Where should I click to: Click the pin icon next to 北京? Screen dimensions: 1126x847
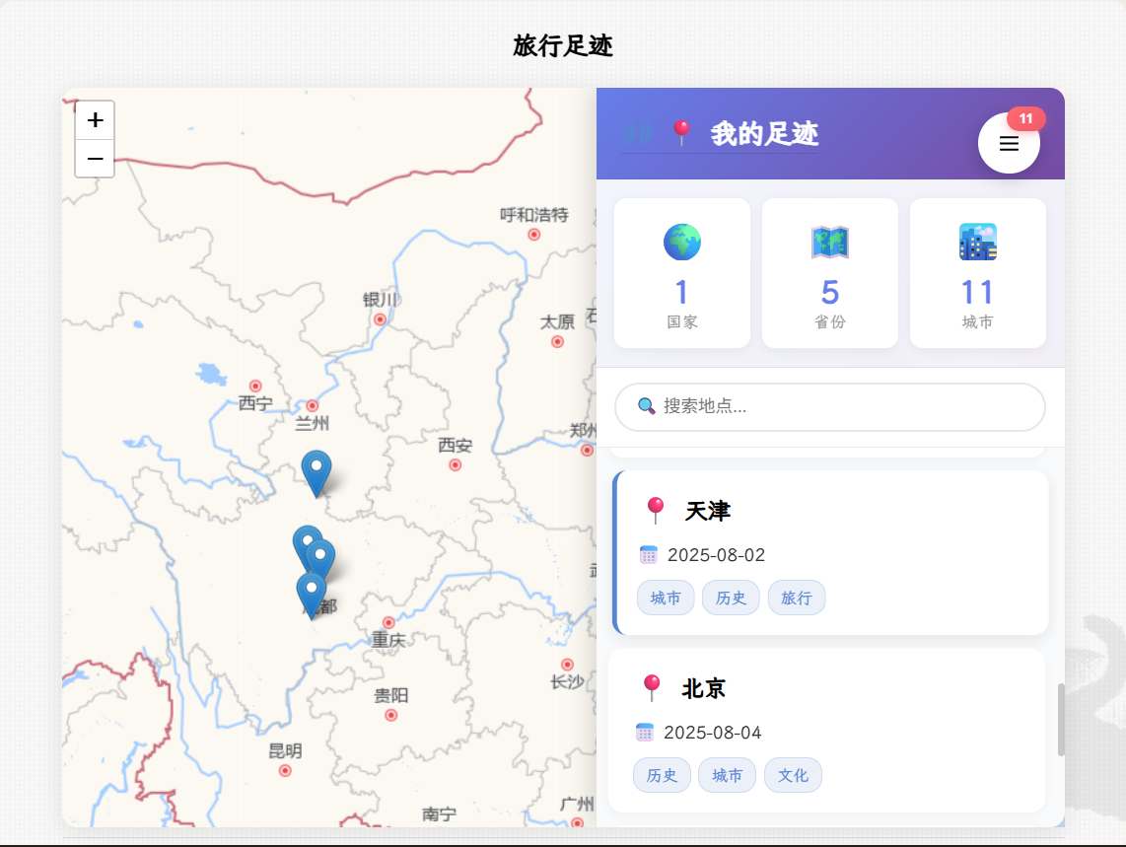click(x=652, y=688)
